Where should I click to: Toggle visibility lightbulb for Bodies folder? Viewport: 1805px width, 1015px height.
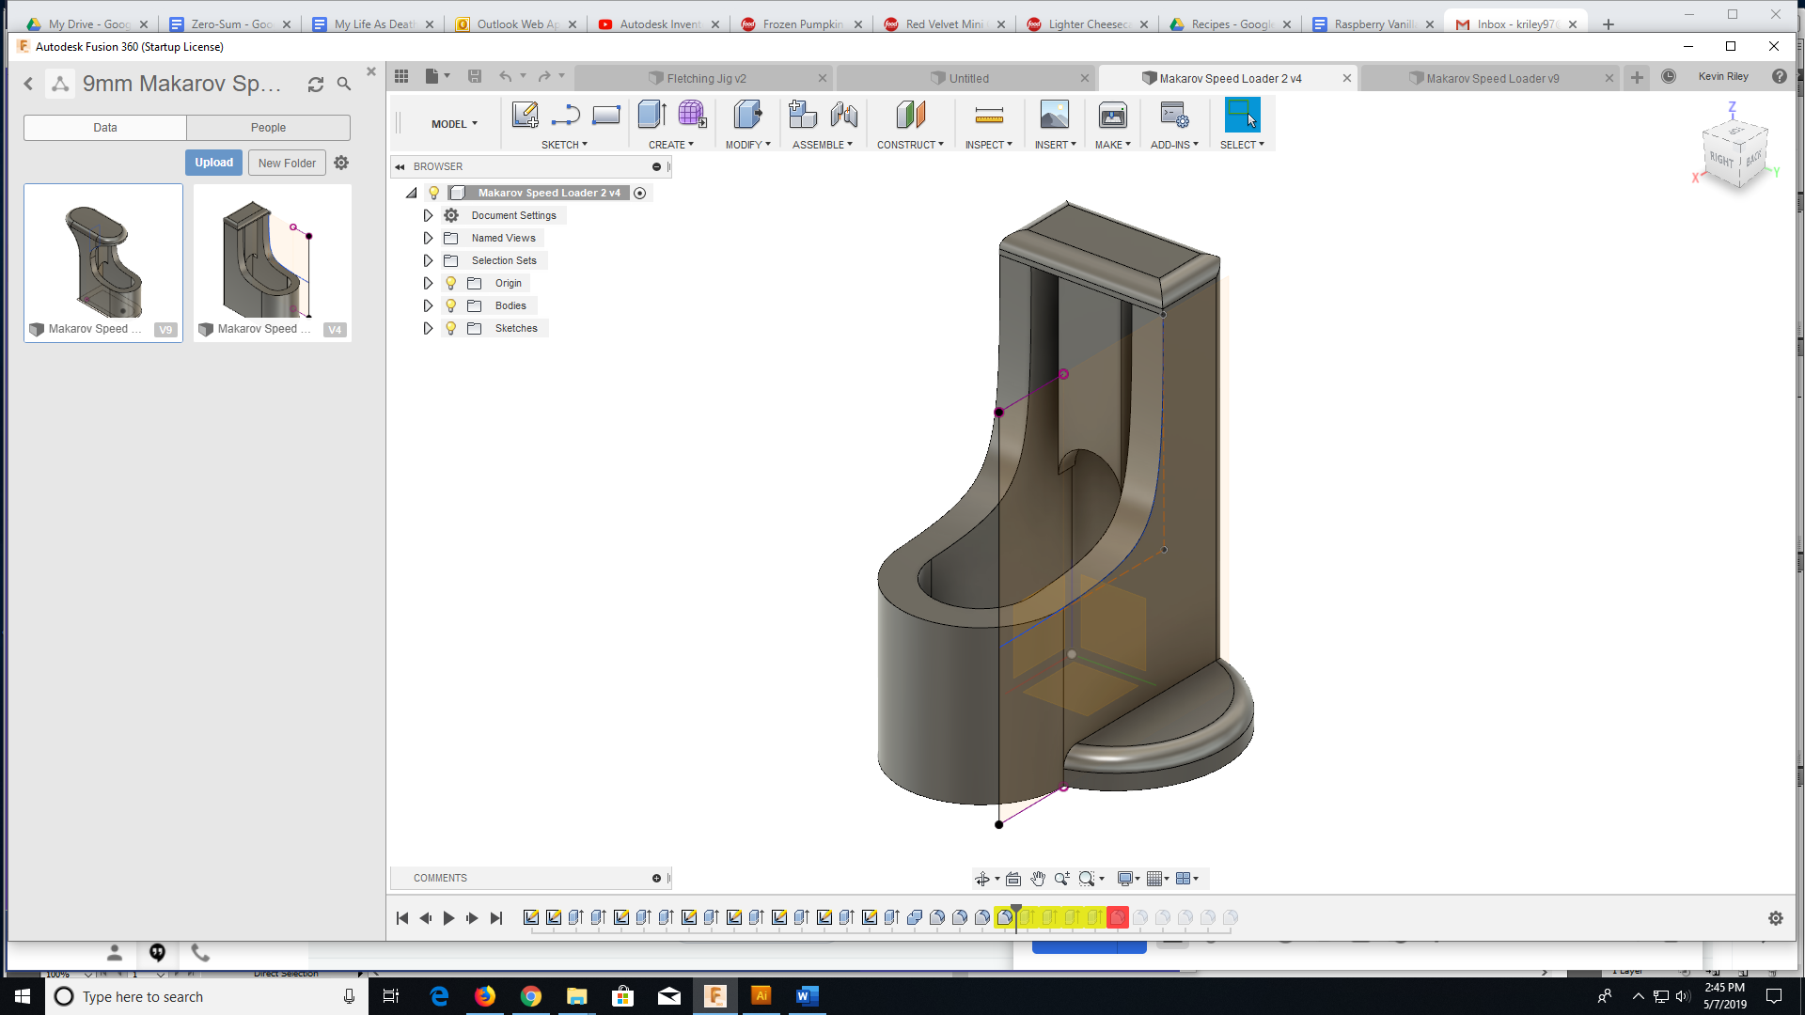click(x=451, y=305)
